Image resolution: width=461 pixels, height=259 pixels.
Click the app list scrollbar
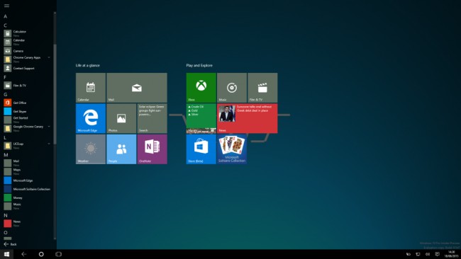click(55, 94)
